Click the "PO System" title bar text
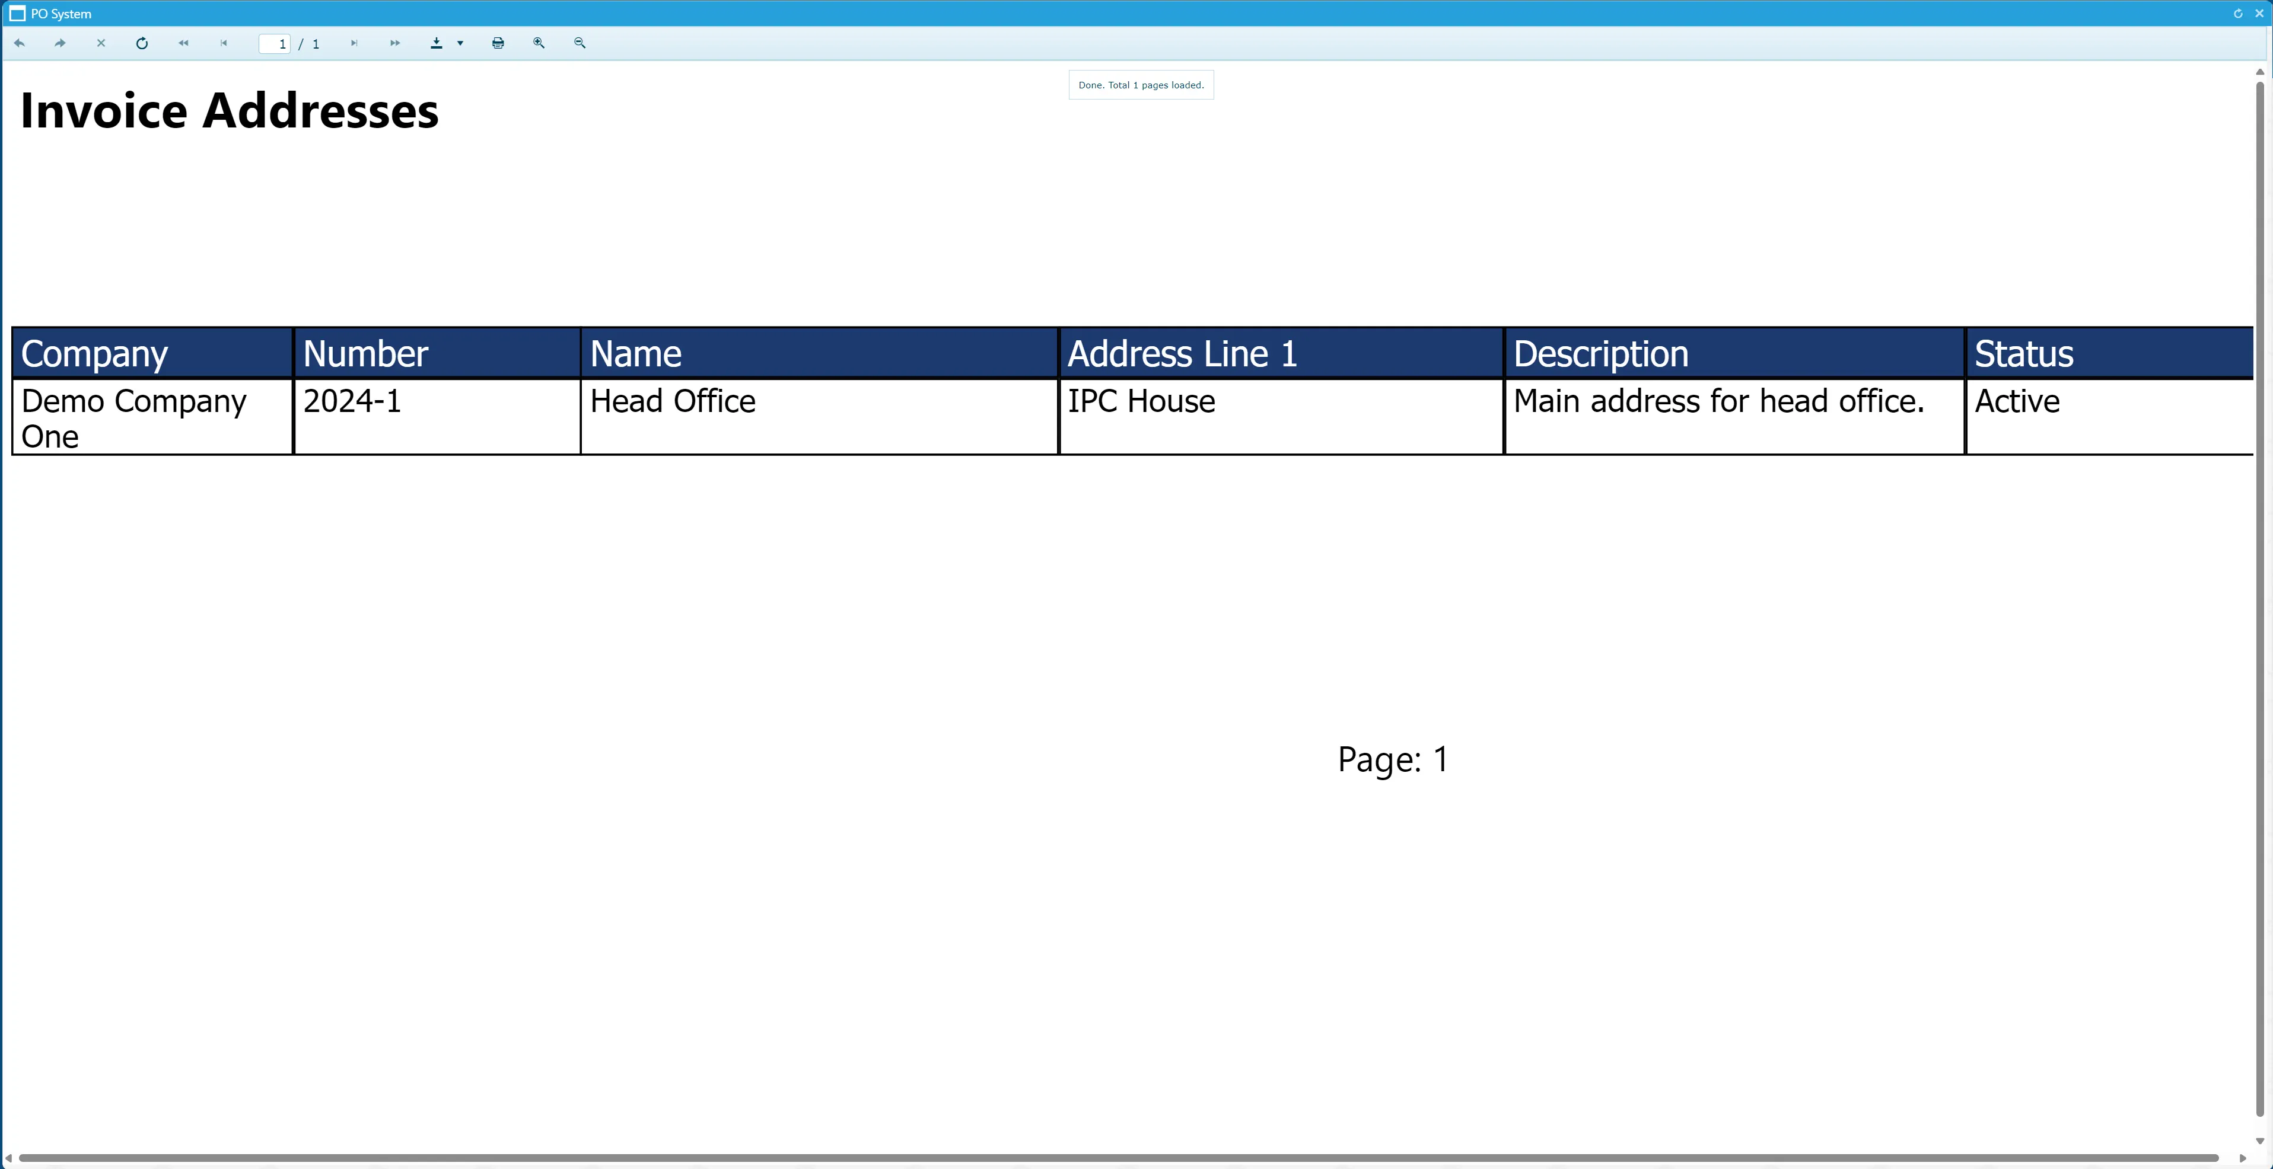This screenshot has width=2273, height=1169. click(61, 14)
